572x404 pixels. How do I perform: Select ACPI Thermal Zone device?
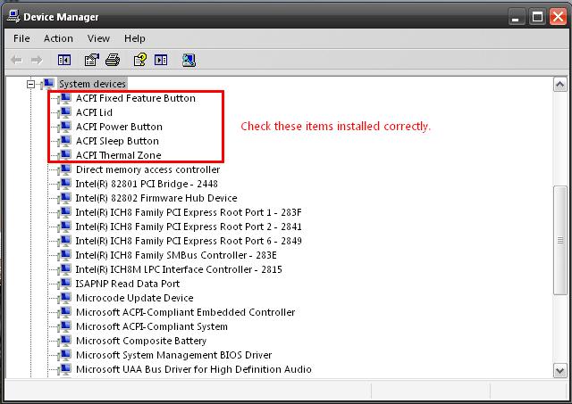[119, 155]
